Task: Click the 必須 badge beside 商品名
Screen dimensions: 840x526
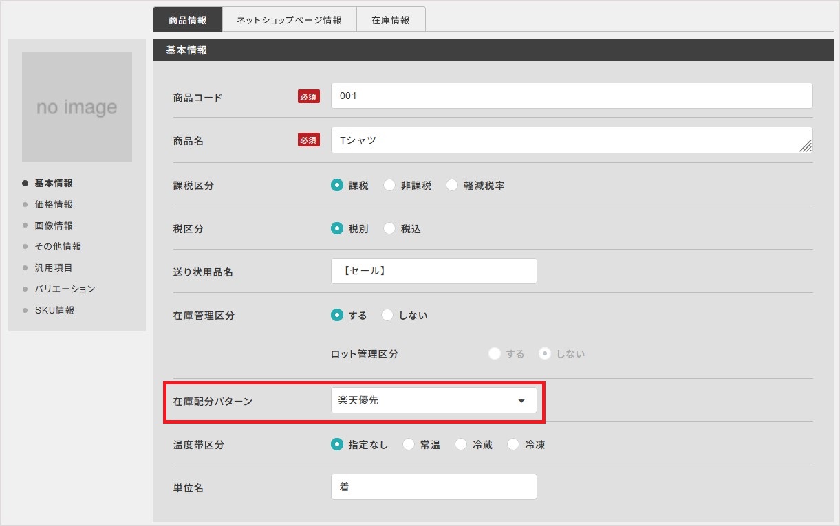Action: tap(309, 140)
